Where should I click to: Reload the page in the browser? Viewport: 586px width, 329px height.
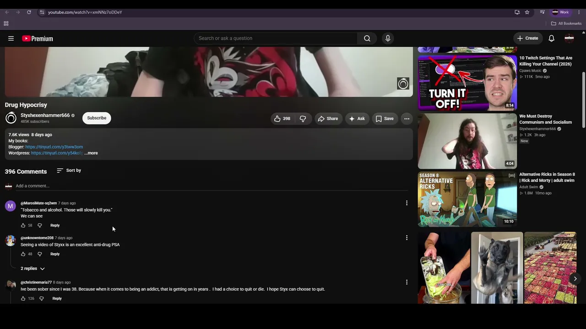29,12
